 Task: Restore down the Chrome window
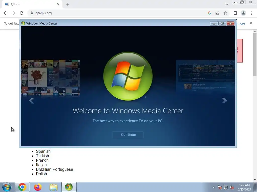click(242, 2)
